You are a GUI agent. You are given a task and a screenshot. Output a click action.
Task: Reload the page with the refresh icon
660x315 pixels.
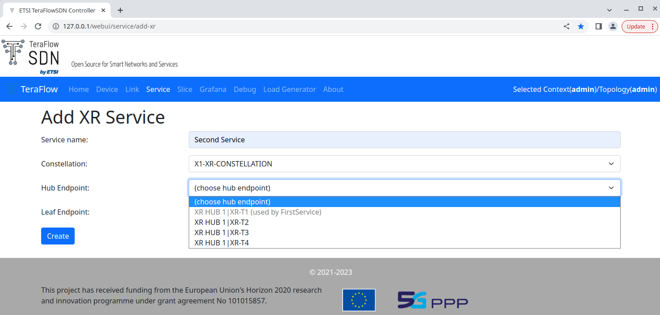pos(38,26)
